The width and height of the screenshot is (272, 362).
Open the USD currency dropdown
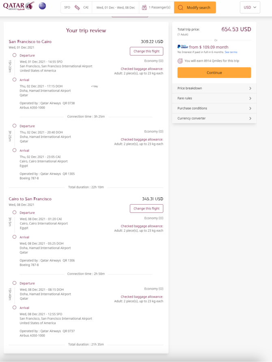(x=250, y=7)
